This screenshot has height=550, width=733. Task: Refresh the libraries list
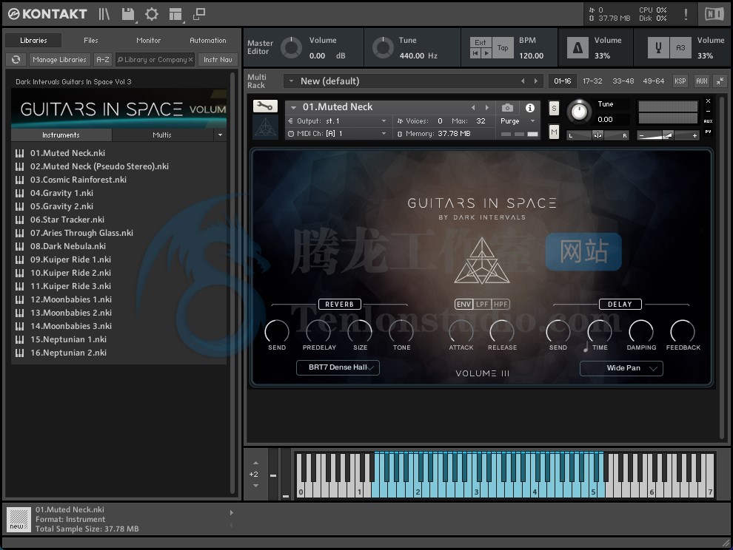[16, 60]
